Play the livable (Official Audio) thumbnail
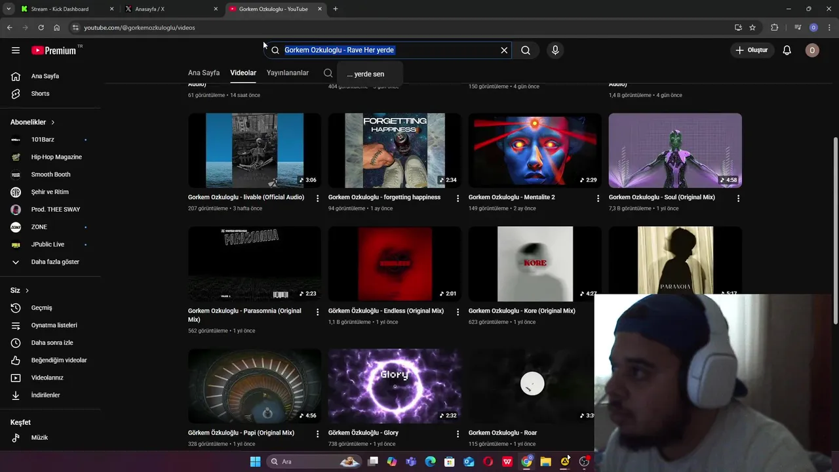Image resolution: width=839 pixels, height=472 pixels. pyautogui.click(x=254, y=150)
